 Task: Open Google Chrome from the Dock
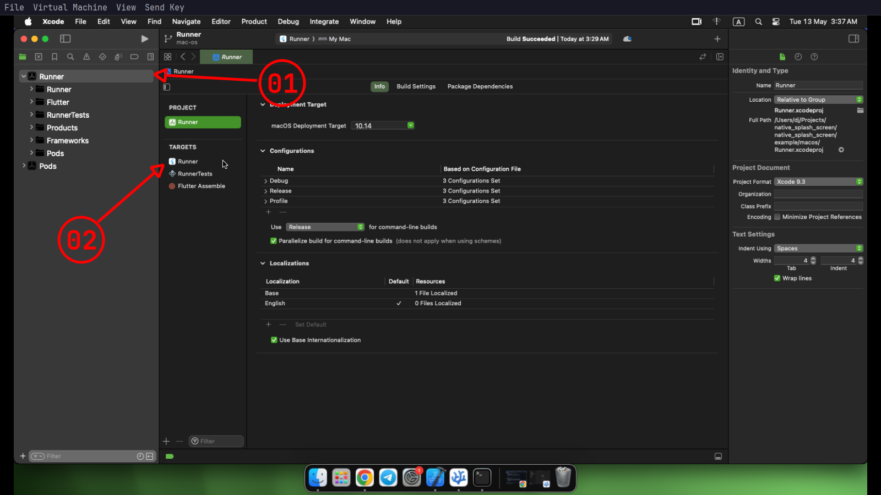365,477
